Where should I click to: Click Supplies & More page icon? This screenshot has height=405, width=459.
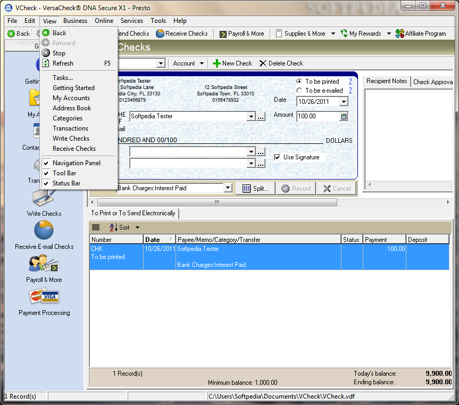279,34
